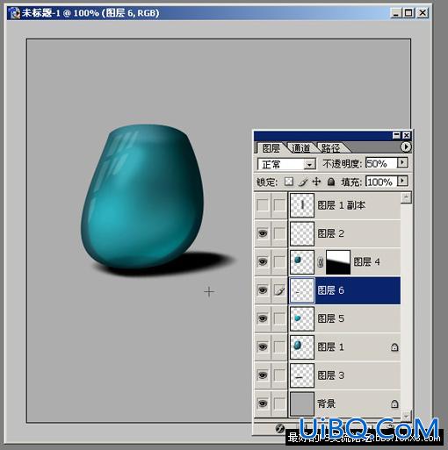Toggle lock transparent pixels icon
448x450 pixels.
pyautogui.click(x=289, y=182)
